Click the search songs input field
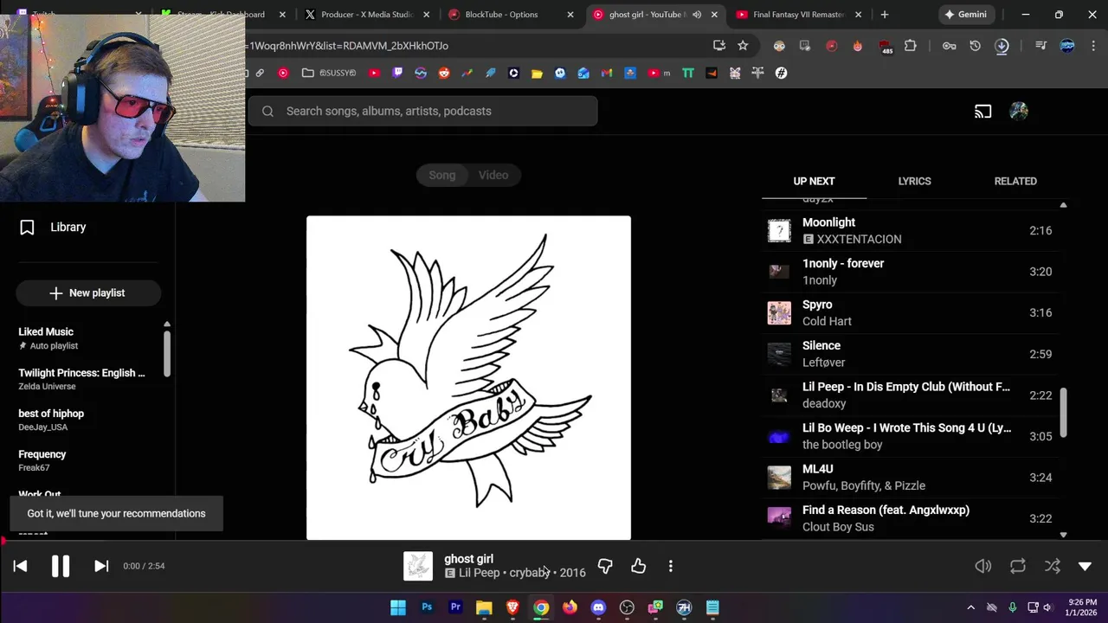This screenshot has height=623, width=1108. [423, 111]
